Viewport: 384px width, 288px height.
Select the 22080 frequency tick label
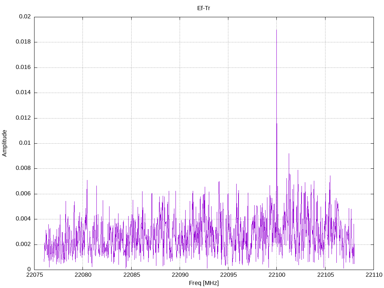click(83, 275)
